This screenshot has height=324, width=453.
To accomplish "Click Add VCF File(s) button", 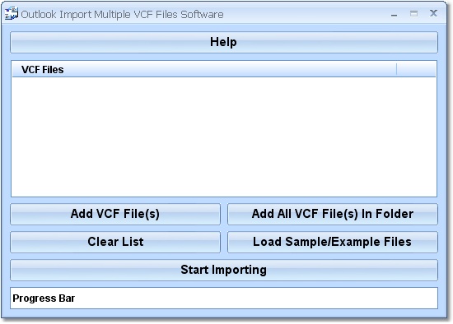I will pos(115,214).
